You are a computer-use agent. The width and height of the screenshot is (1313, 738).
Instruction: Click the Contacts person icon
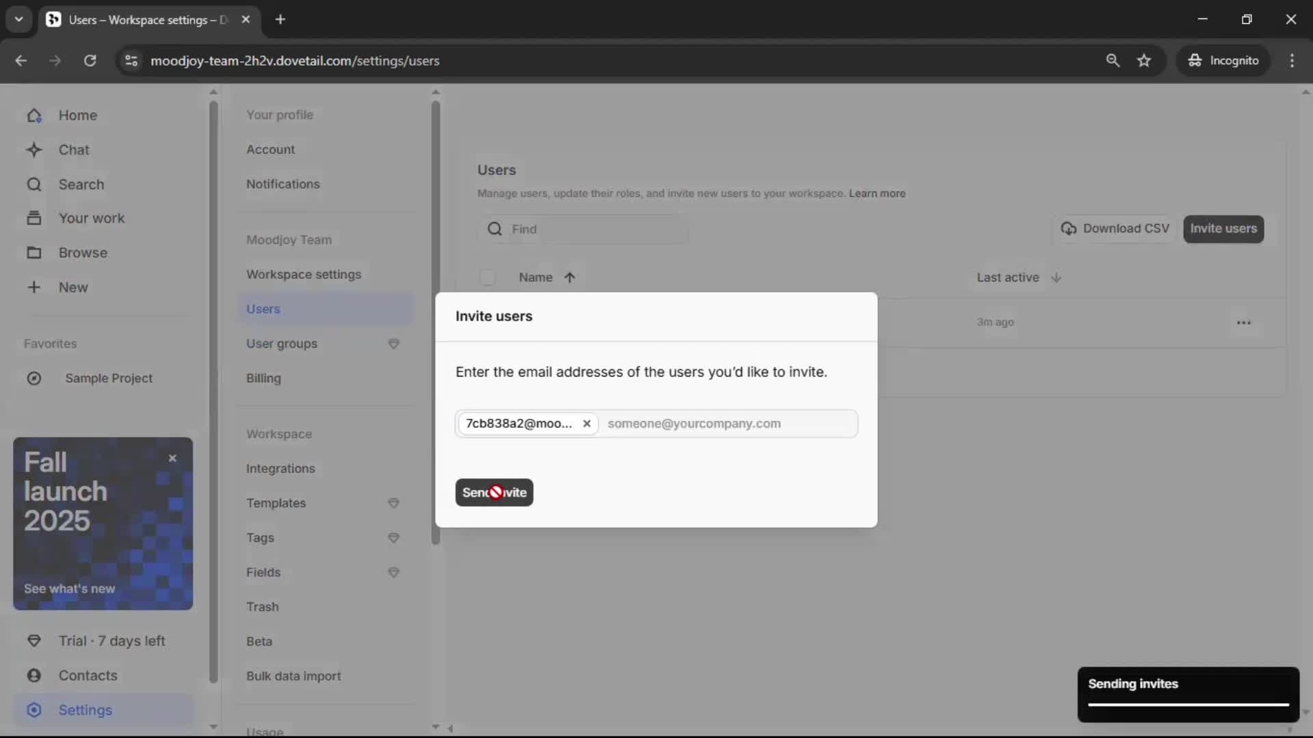(34, 676)
